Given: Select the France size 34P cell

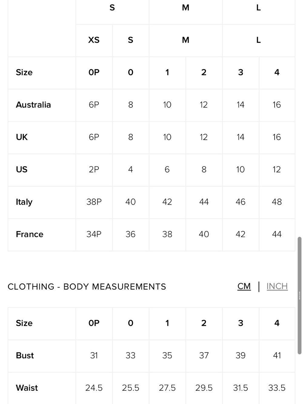Looking at the screenshot, I should pyautogui.click(x=94, y=234).
